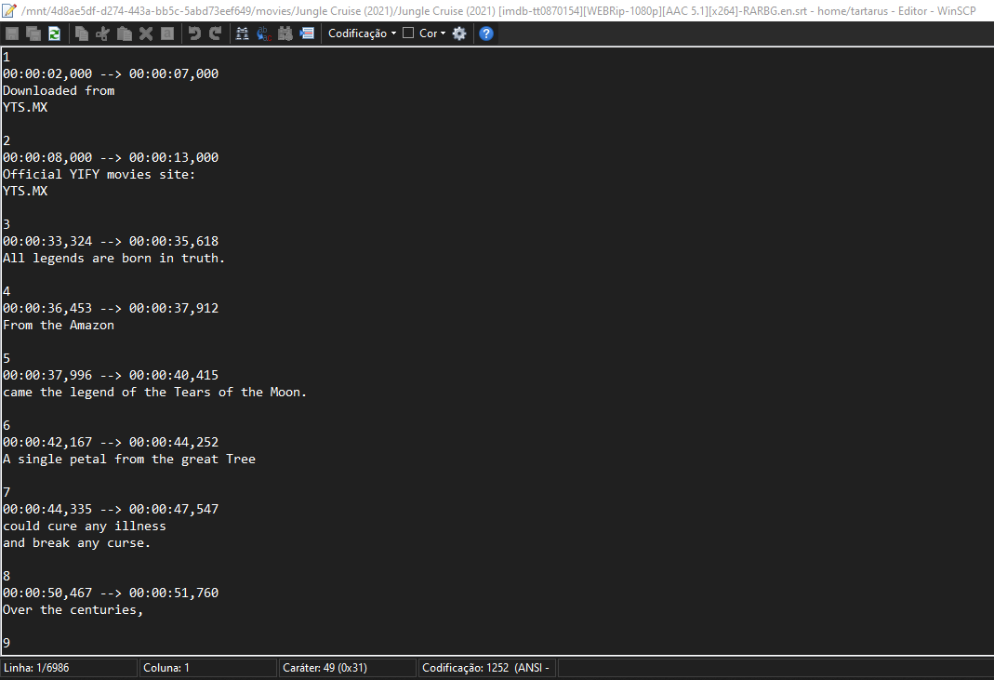This screenshot has height=680, width=994.
Task: Click the timestamp '00:00:44,335 --> 00:00:47,547'
Action: point(111,510)
